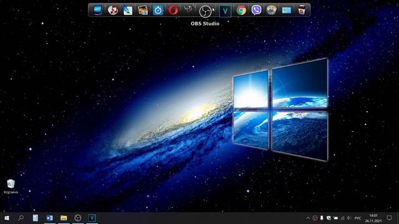
Task: Open the disc-shaped app icon in dock
Action: (271, 11)
